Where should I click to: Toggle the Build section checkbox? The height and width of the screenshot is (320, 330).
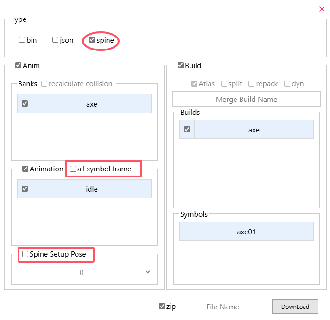click(180, 66)
